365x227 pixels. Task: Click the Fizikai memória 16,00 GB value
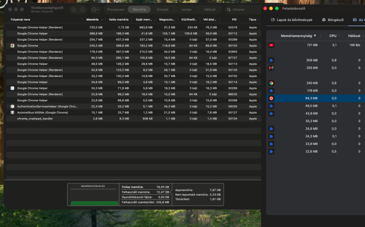coord(162,187)
